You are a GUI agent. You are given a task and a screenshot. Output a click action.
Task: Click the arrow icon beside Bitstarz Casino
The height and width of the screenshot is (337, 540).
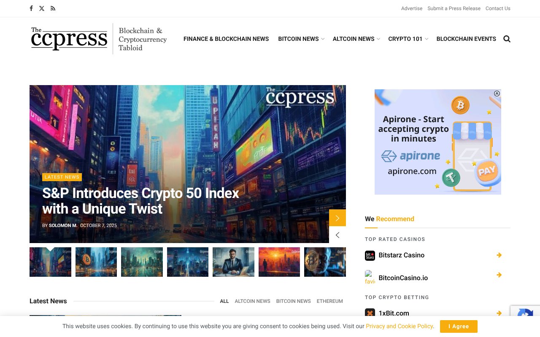499,255
